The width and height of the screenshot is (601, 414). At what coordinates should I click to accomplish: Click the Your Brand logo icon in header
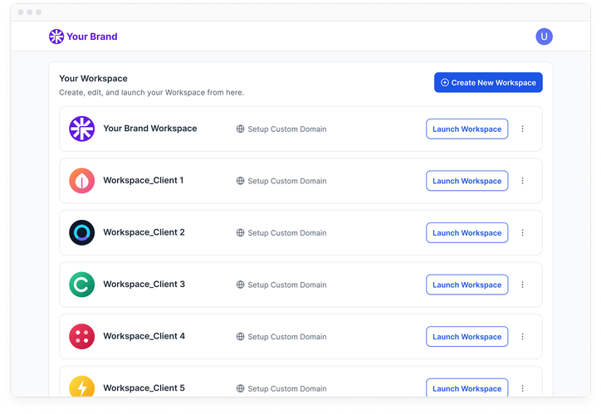56,37
